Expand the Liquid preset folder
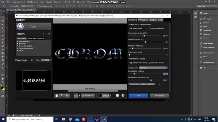The image size is (218, 122). coord(17,44)
